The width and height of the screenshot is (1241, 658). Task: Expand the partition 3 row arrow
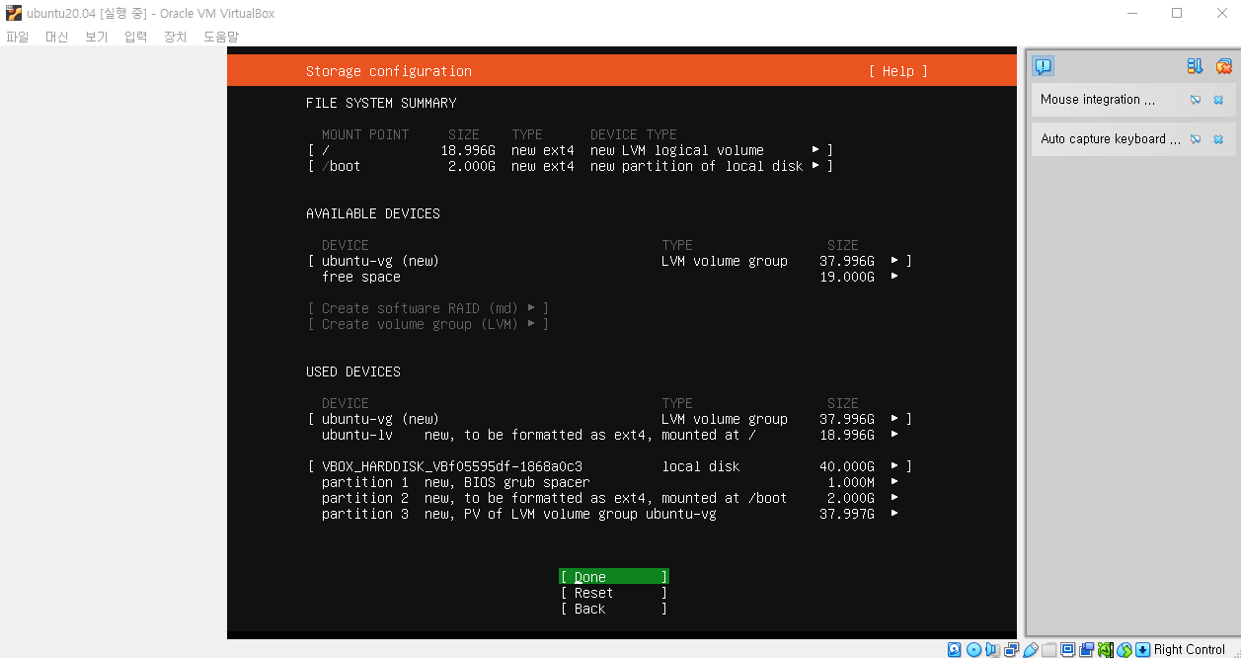(894, 514)
